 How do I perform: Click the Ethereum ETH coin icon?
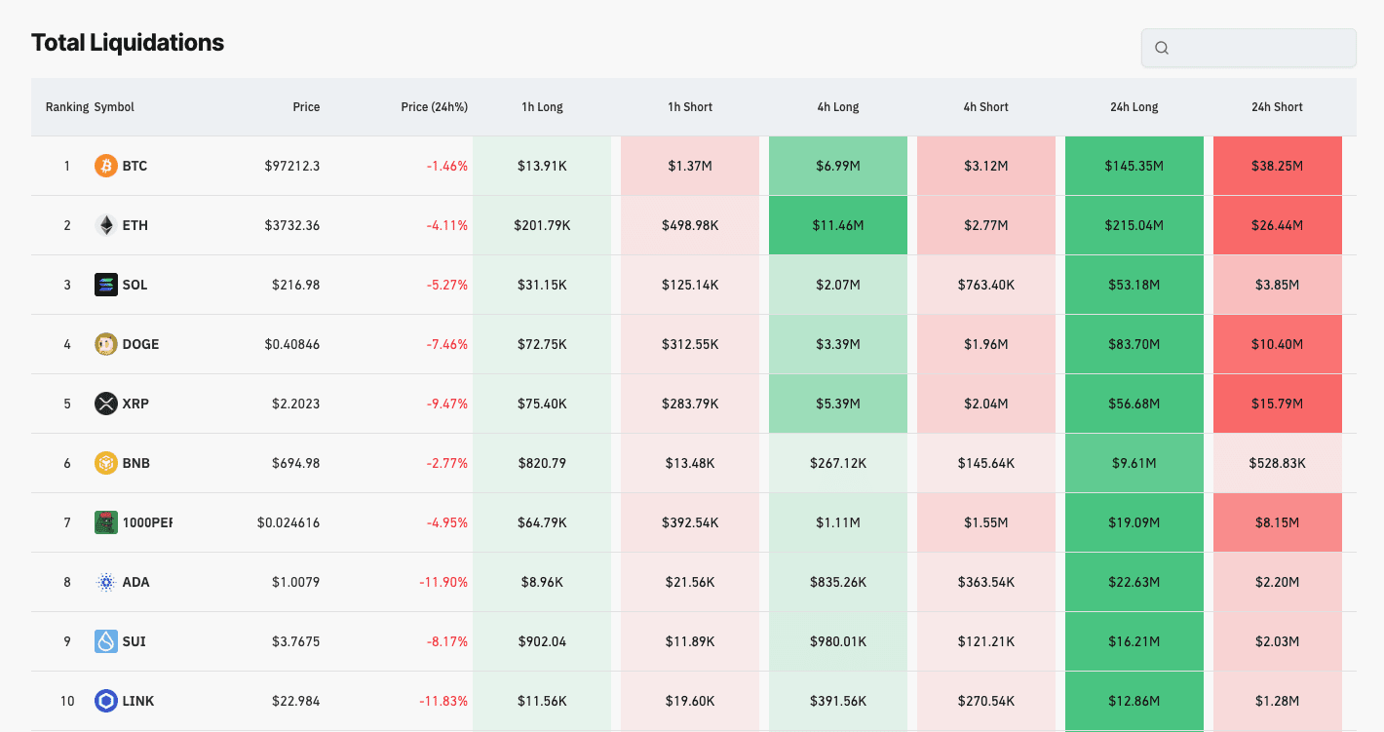(105, 225)
